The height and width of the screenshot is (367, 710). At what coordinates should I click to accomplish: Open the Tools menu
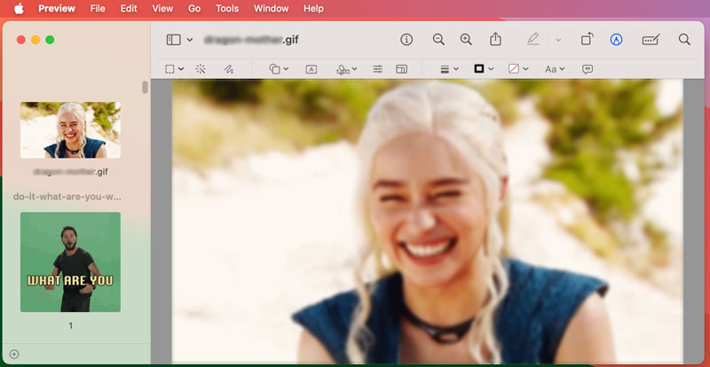tap(227, 9)
